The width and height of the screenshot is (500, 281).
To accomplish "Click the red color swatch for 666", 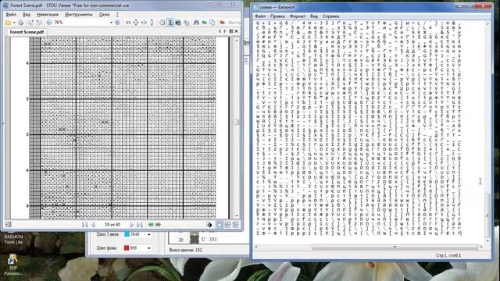I will [x=127, y=248].
